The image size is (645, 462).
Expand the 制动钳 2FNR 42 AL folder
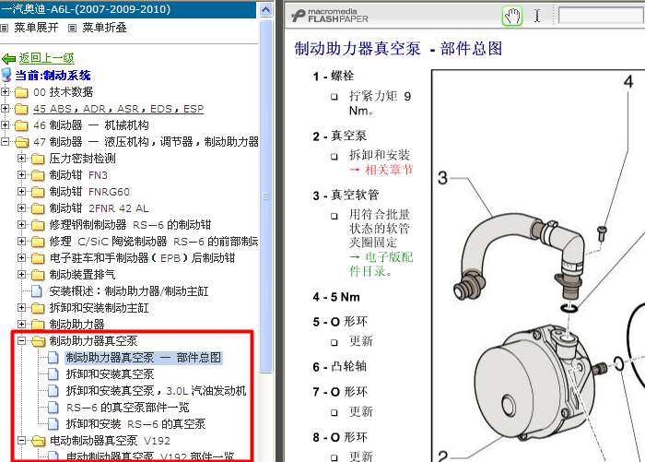pos(21,207)
